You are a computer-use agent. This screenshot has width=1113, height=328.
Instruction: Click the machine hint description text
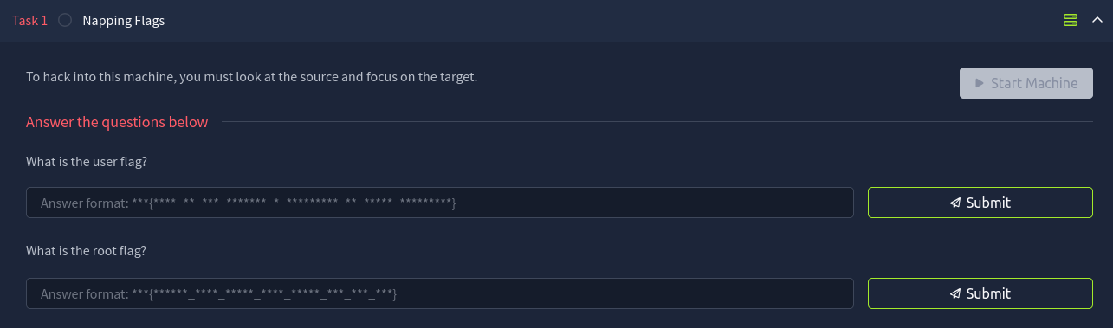(252, 77)
